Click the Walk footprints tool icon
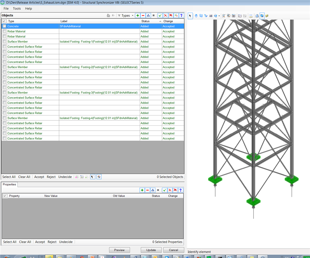 [x=201, y=16]
